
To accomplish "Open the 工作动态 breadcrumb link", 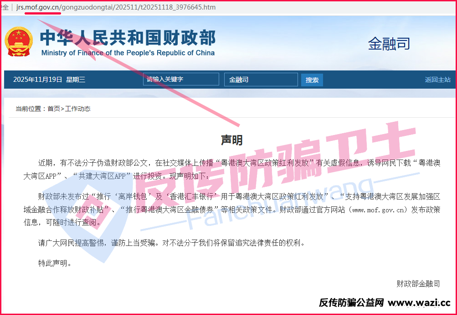I will (78, 109).
